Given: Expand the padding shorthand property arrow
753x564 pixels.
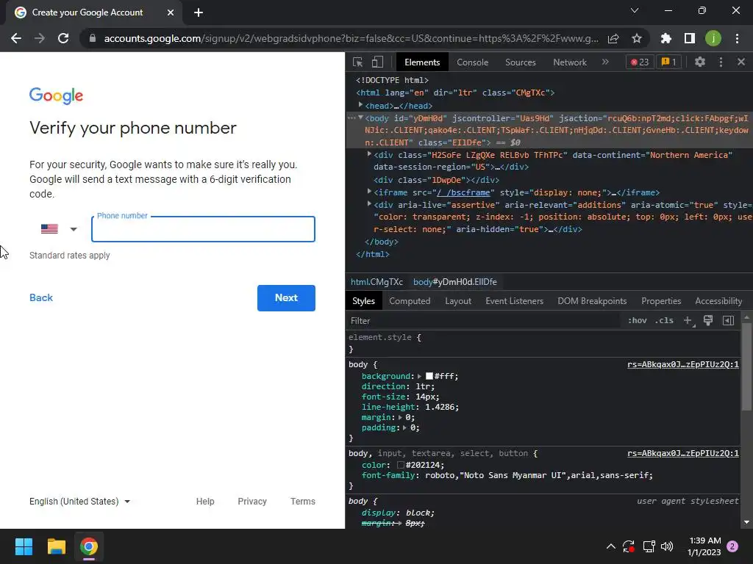Looking at the screenshot, I should pyautogui.click(x=405, y=428).
